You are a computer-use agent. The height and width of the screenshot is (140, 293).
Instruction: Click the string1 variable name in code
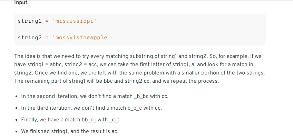click(x=30, y=21)
